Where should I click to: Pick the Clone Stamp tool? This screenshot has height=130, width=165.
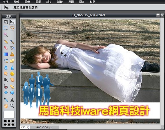click(12, 54)
